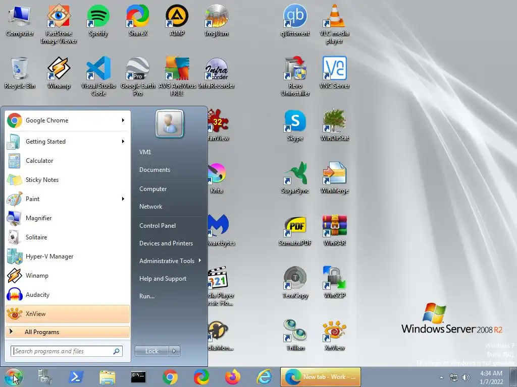Open shutdown options arrow beside Lock
Screen dimensions: 517x387
click(x=174, y=351)
